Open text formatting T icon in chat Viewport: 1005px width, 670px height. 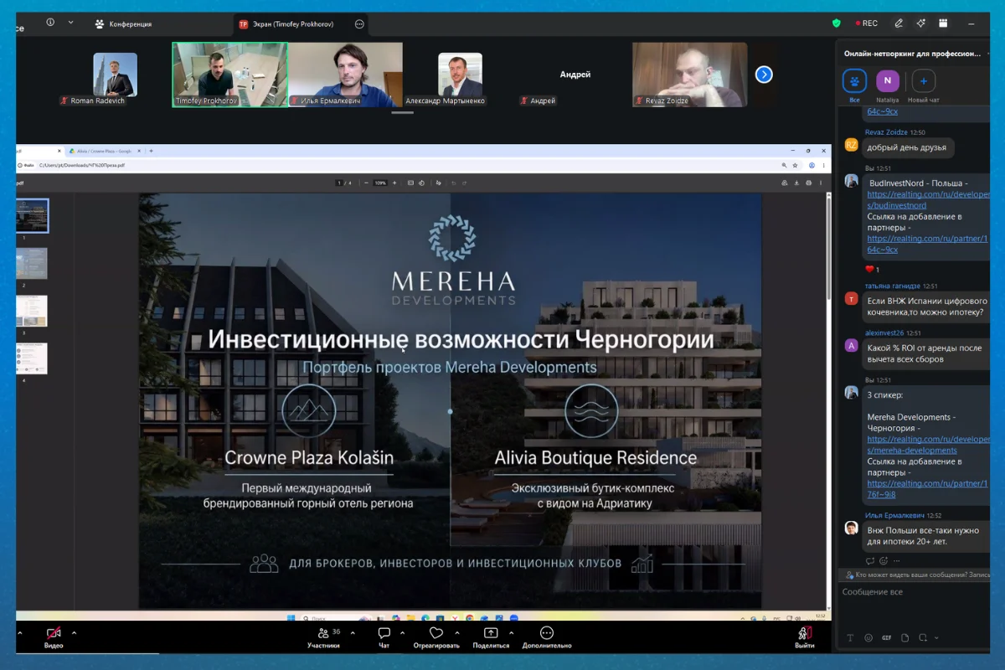[x=850, y=638]
